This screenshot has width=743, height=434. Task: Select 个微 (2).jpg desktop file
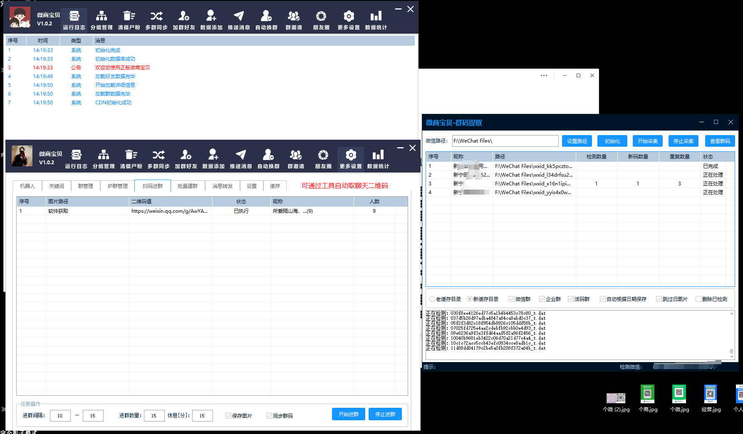click(x=616, y=402)
